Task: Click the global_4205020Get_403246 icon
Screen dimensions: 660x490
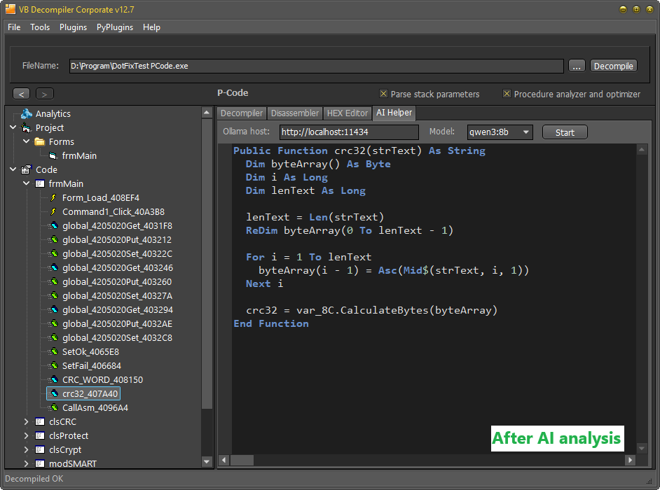Action: point(53,268)
